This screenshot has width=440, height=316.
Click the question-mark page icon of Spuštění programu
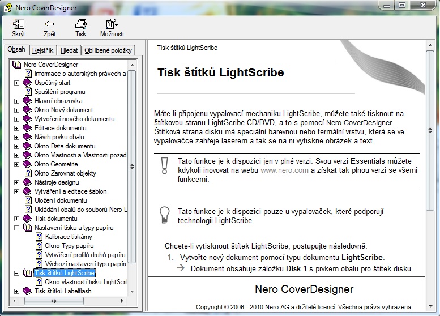tap(28, 92)
